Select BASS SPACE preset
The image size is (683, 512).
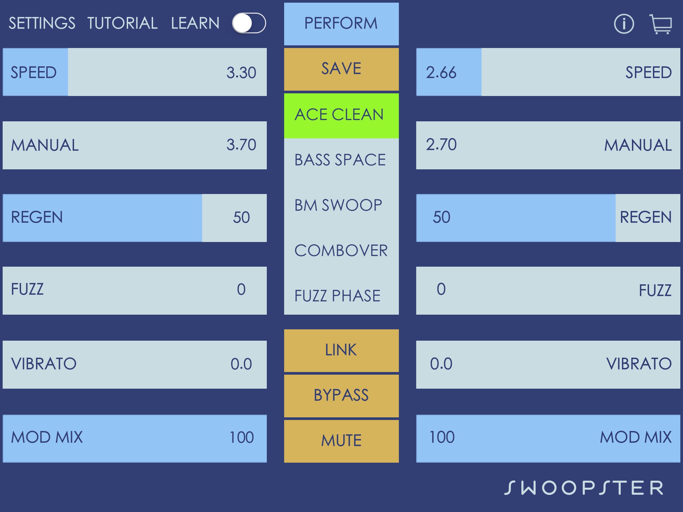(339, 159)
